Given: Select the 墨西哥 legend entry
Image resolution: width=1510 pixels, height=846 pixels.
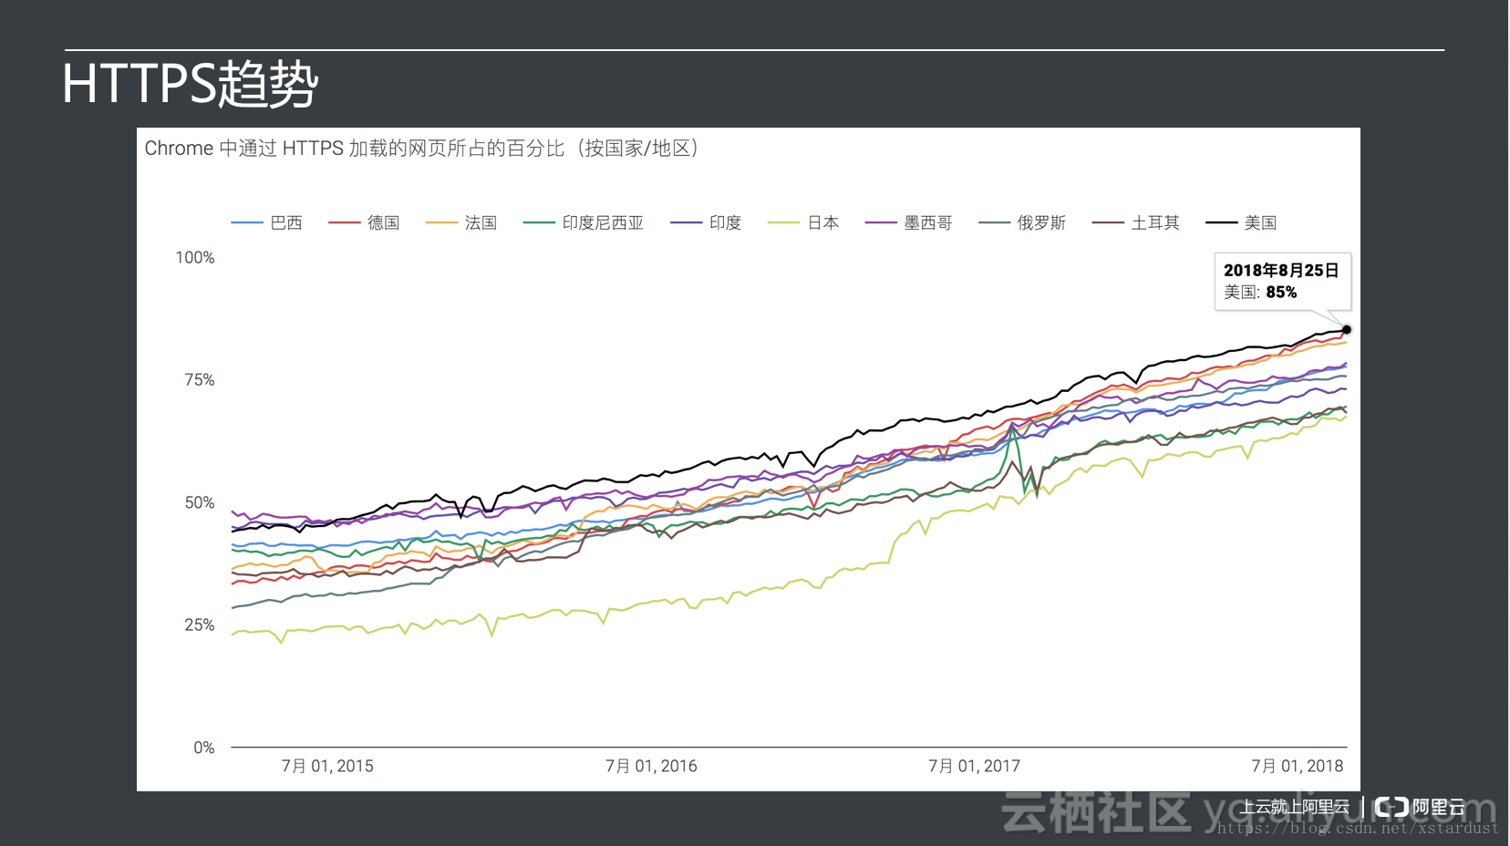Looking at the screenshot, I should 909,222.
